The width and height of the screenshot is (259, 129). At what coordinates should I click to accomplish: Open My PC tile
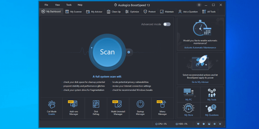point(189,94)
